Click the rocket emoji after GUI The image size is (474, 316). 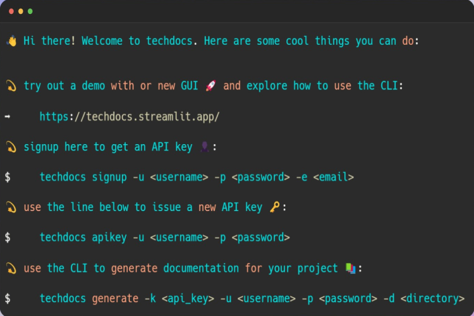click(210, 85)
